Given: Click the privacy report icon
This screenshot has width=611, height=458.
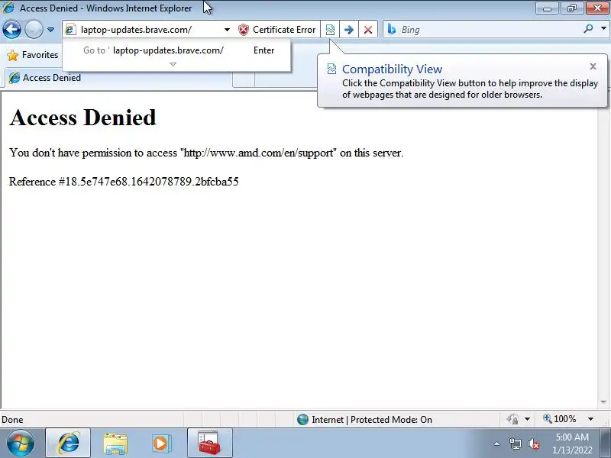Looking at the screenshot, I should (x=512, y=419).
